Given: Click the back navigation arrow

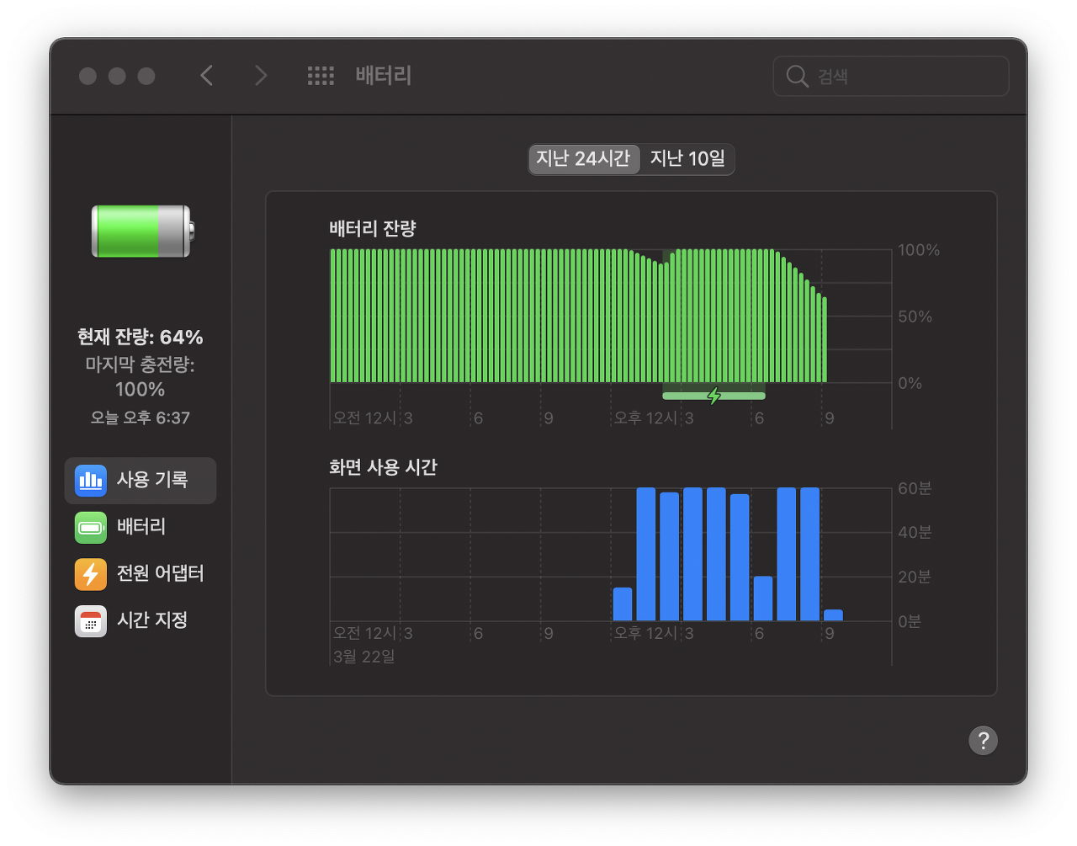Looking at the screenshot, I should 206,76.
